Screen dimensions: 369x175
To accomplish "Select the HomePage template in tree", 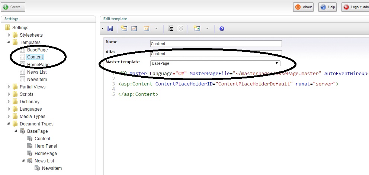I will 38,65.
